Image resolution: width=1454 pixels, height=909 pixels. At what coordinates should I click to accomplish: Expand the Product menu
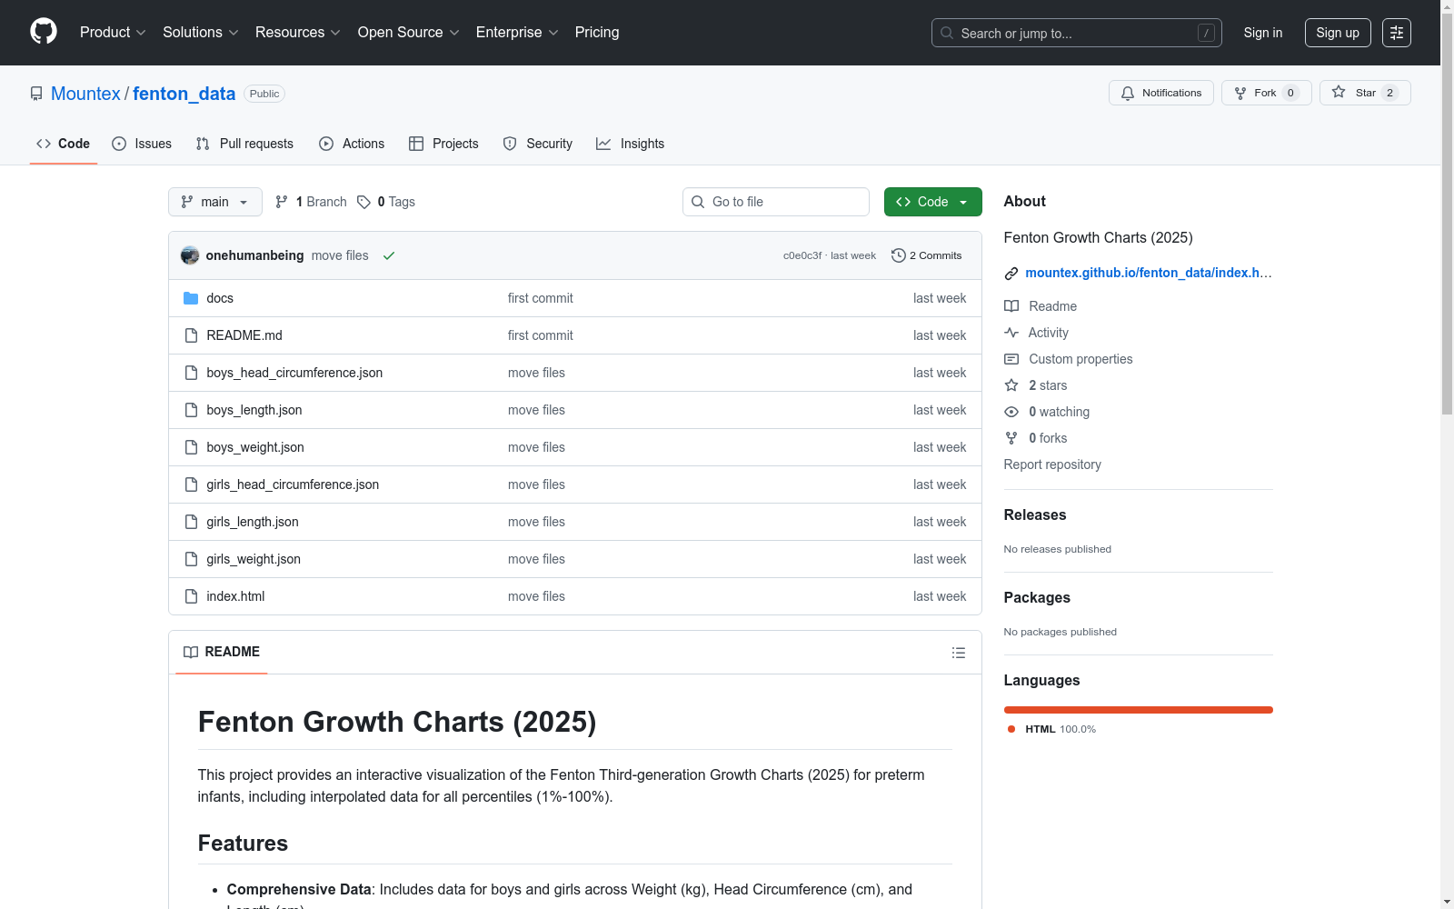[113, 32]
